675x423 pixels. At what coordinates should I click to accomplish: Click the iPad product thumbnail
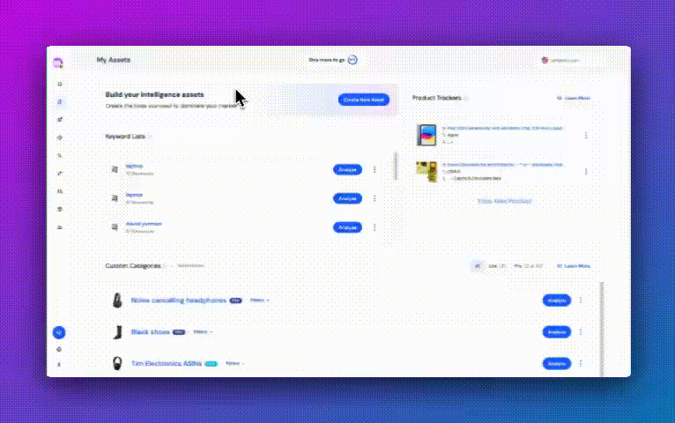427,135
